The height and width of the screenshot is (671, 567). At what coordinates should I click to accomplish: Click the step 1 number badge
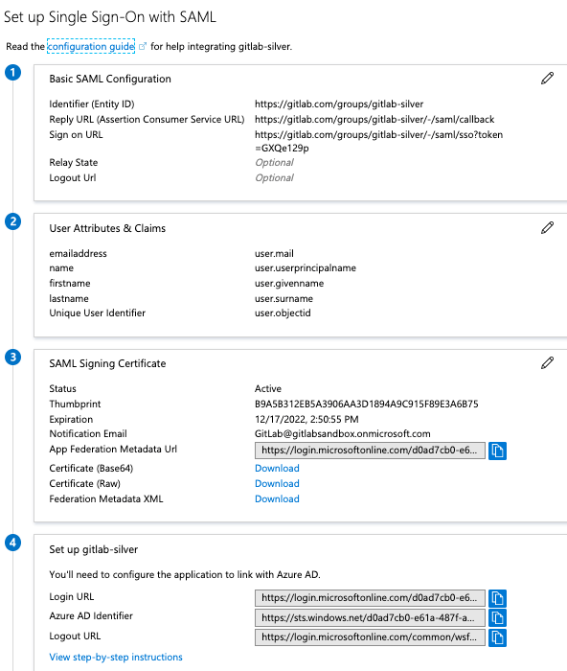(12, 72)
